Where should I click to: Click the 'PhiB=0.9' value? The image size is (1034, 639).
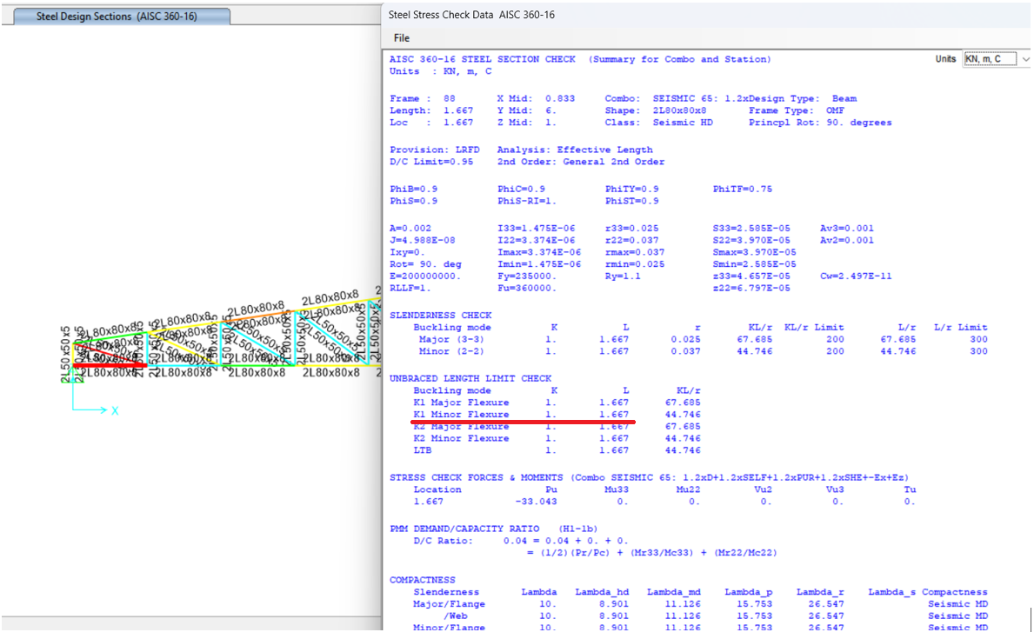[413, 189]
